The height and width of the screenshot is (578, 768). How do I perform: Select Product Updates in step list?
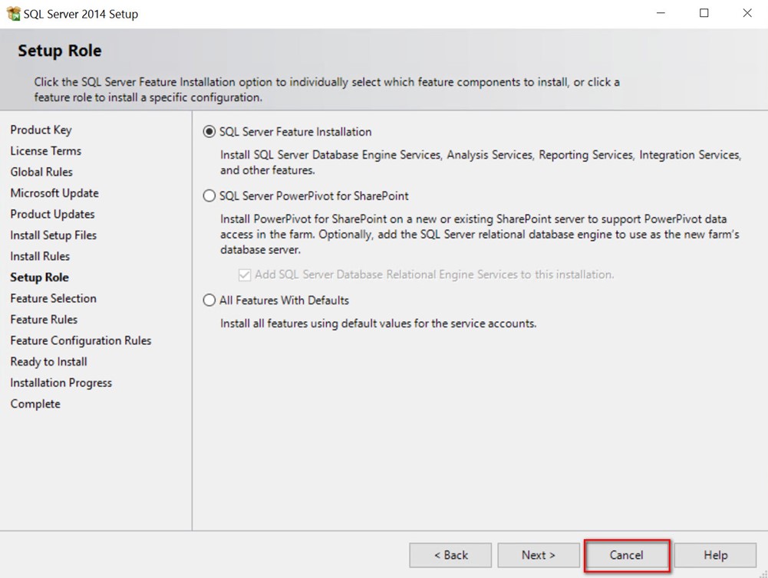pos(52,215)
